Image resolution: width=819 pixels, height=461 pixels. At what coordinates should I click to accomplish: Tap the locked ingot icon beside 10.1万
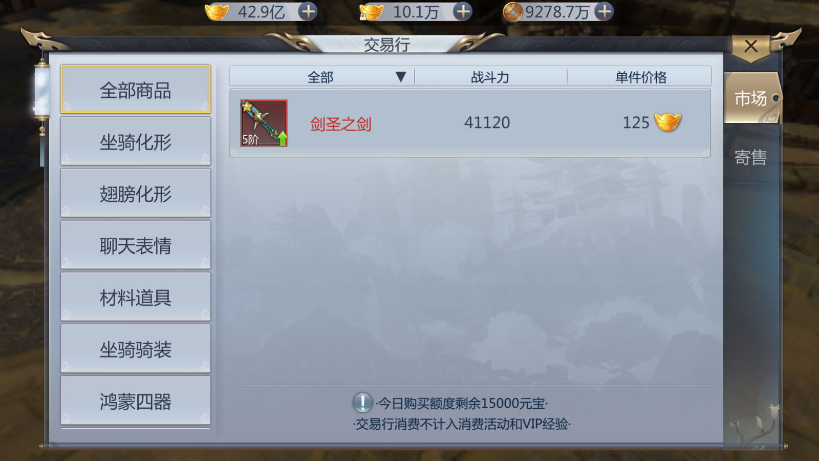(x=371, y=11)
